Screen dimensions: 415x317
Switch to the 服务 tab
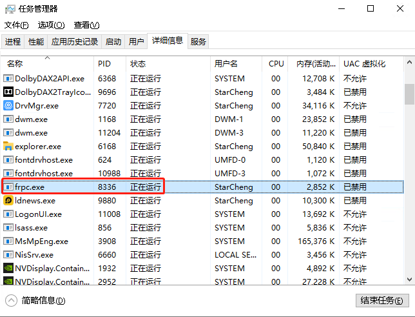pos(198,42)
